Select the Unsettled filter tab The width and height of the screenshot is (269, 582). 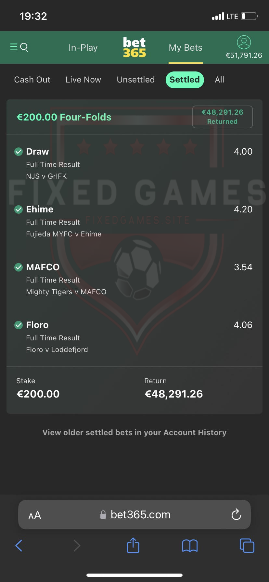click(136, 80)
